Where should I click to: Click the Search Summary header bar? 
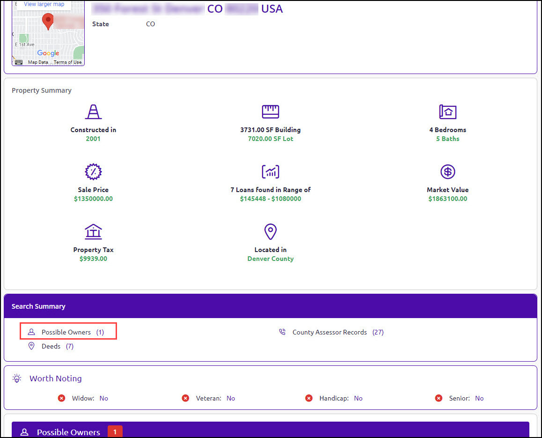[271, 306]
